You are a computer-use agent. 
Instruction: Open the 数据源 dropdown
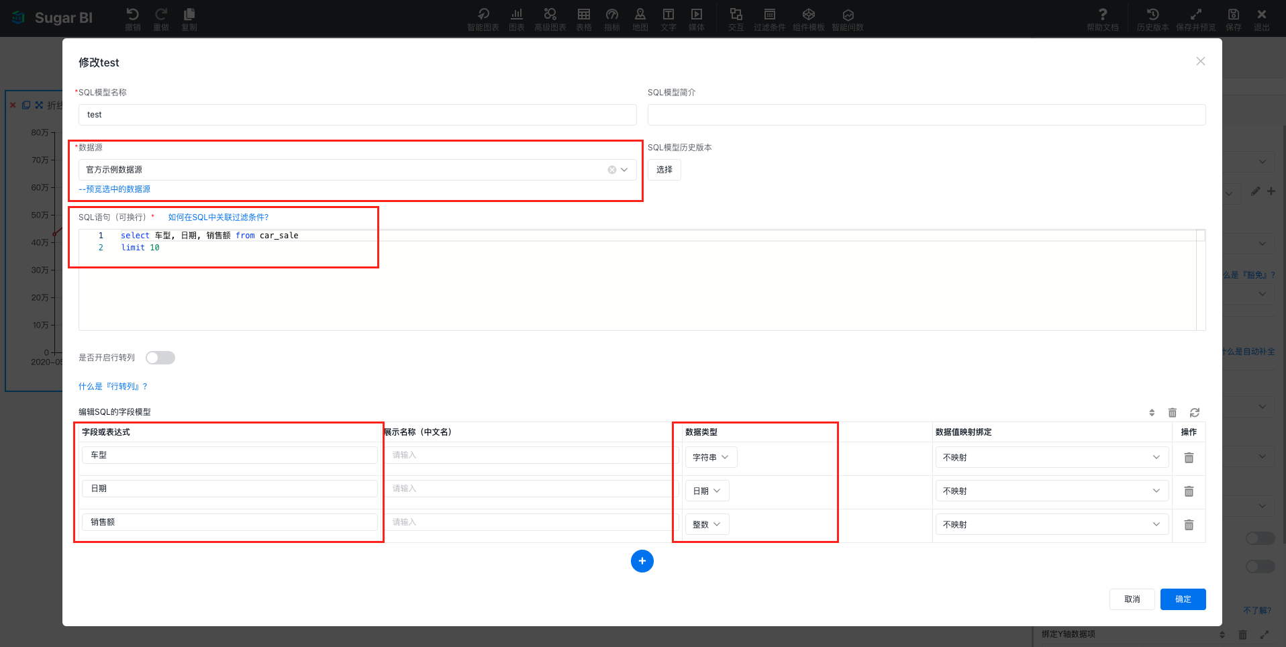[x=358, y=170]
